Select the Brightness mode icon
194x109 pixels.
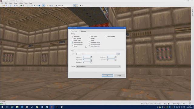point(35,5)
